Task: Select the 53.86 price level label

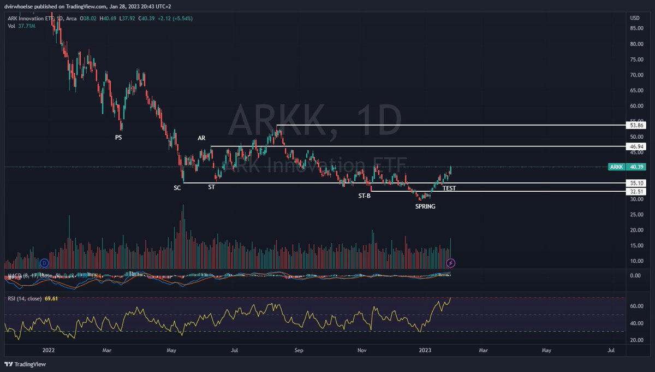Action: coord(637,125)
